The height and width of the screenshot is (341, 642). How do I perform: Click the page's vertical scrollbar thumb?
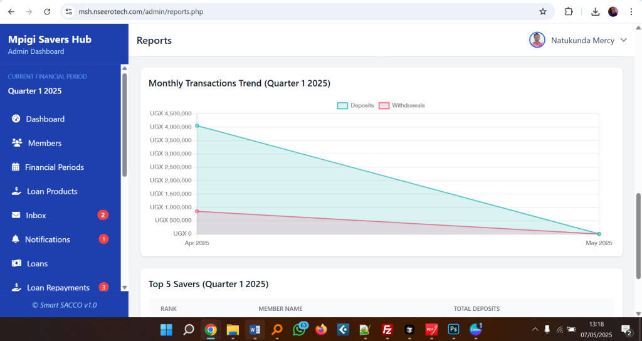[639, 235]
